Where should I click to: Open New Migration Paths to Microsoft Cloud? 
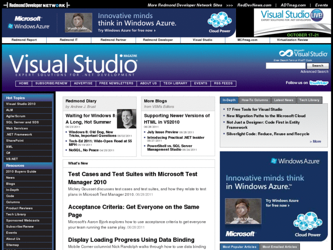[266, 116]
